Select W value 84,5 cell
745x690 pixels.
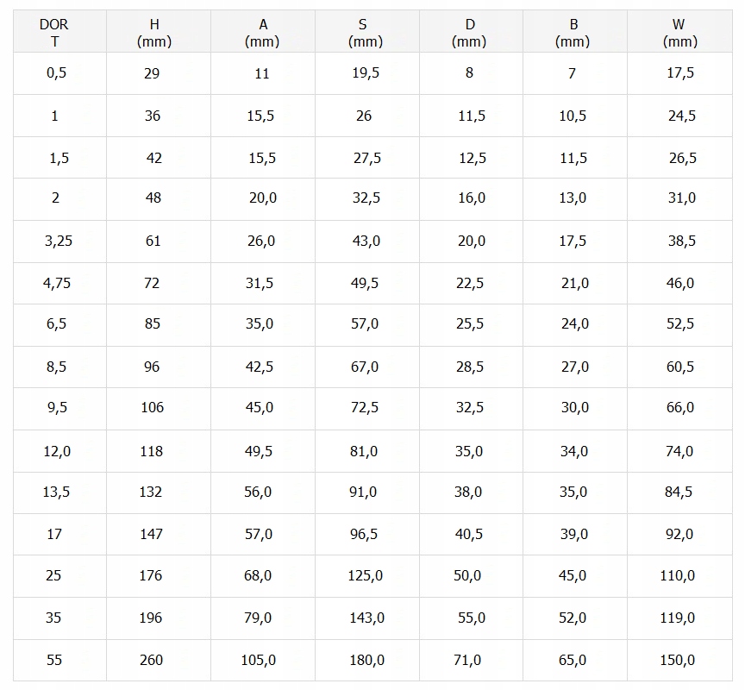(x=679, y=492)
